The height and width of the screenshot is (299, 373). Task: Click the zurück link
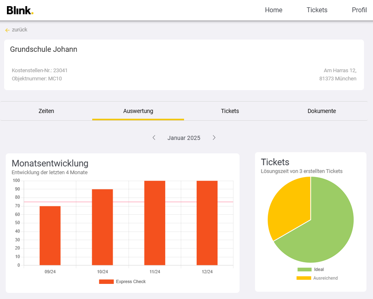20,30
